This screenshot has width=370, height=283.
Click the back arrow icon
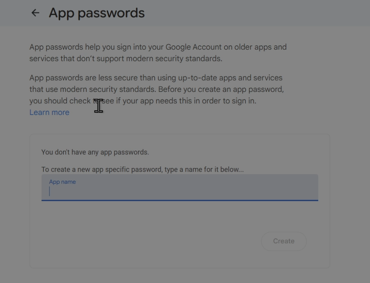coord(35,13)
